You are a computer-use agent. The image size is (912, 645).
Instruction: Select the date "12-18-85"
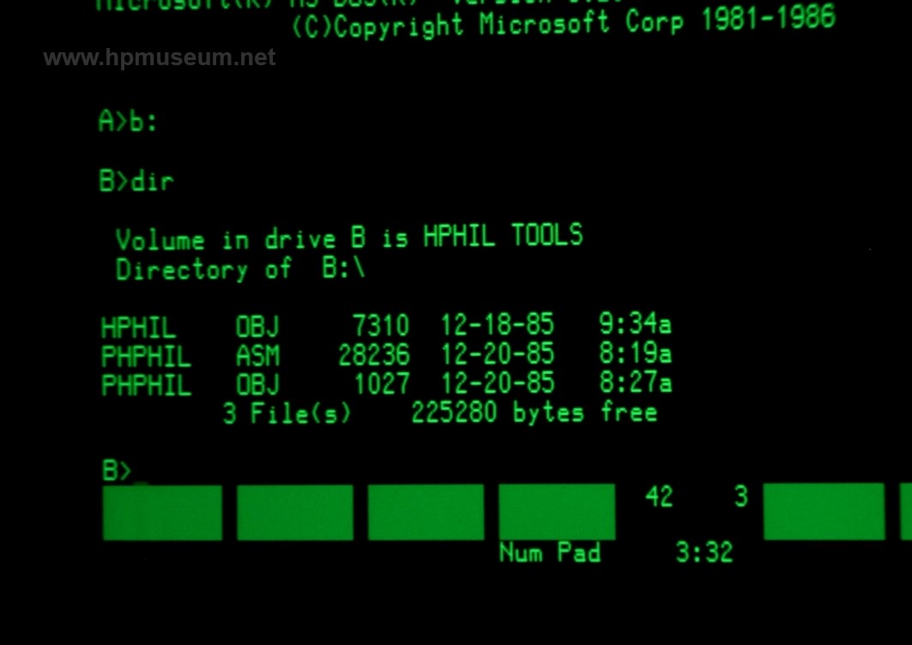pos(498,324)
